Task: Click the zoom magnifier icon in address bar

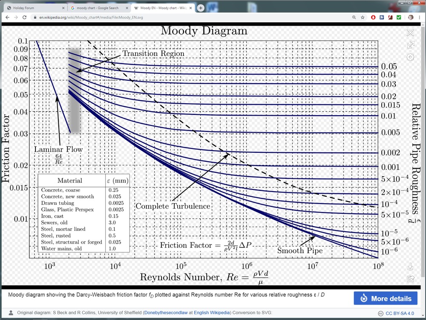Action: point(354,17)
